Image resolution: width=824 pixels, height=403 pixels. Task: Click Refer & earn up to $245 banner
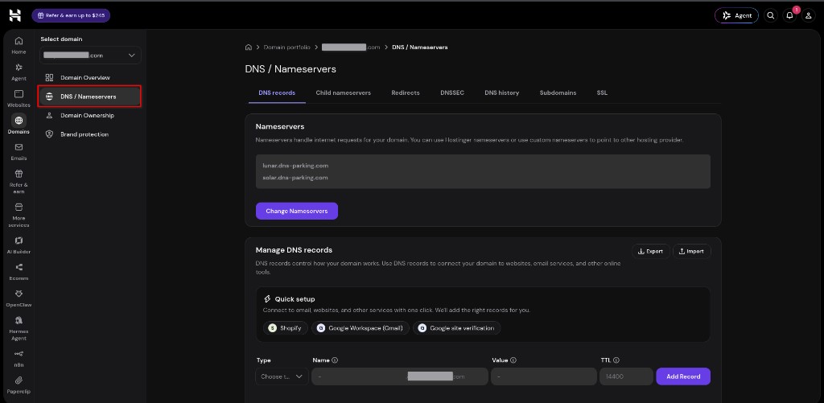[71, 16]
